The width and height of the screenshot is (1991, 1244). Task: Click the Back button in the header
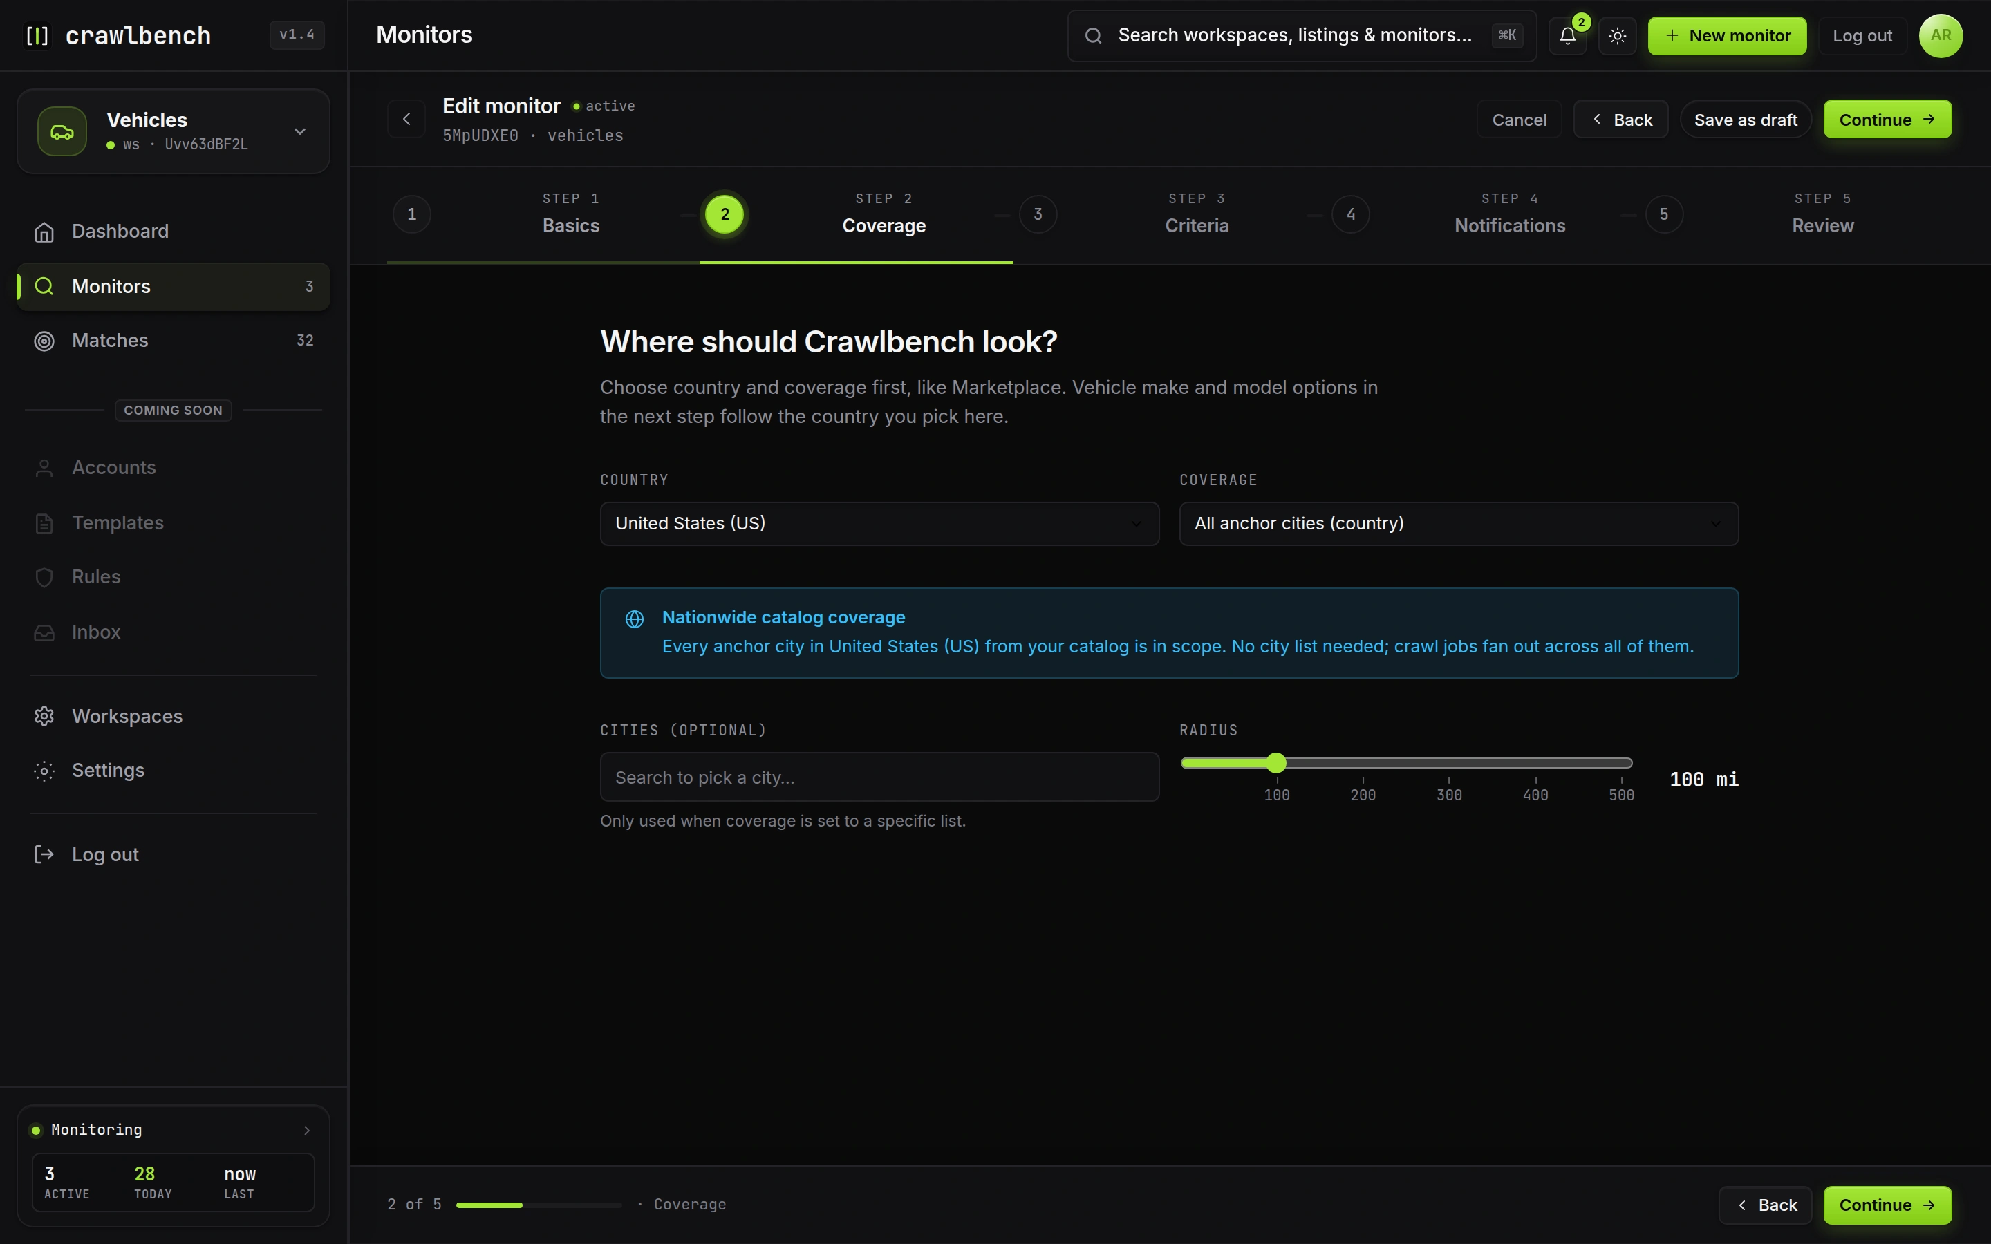coord(1620,120)
